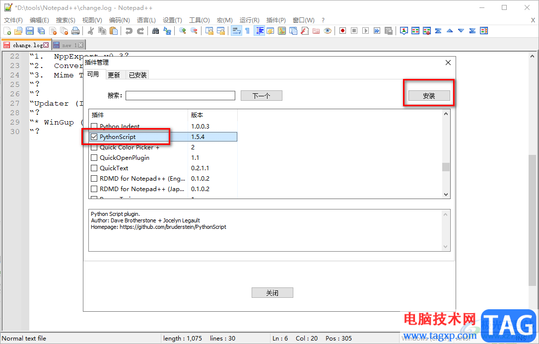Viewport: 539px width, 344px height.
Task: Click PythonScript version 1.5.4 cell
Action: (x=212, y=137)
